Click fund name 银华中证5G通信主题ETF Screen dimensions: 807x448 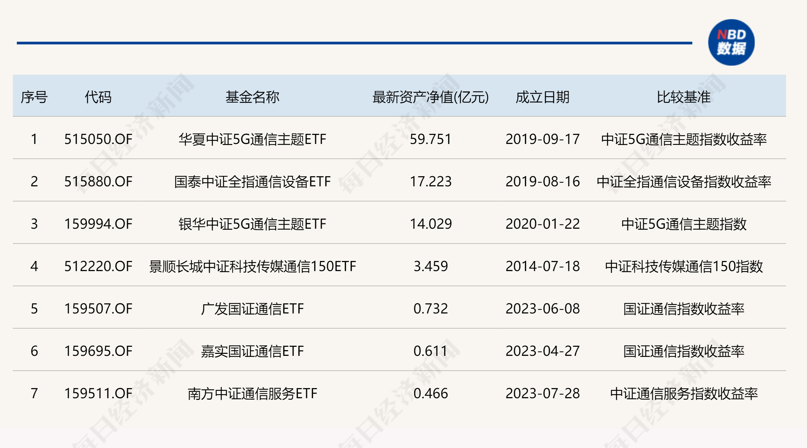[x=252, y=224]
